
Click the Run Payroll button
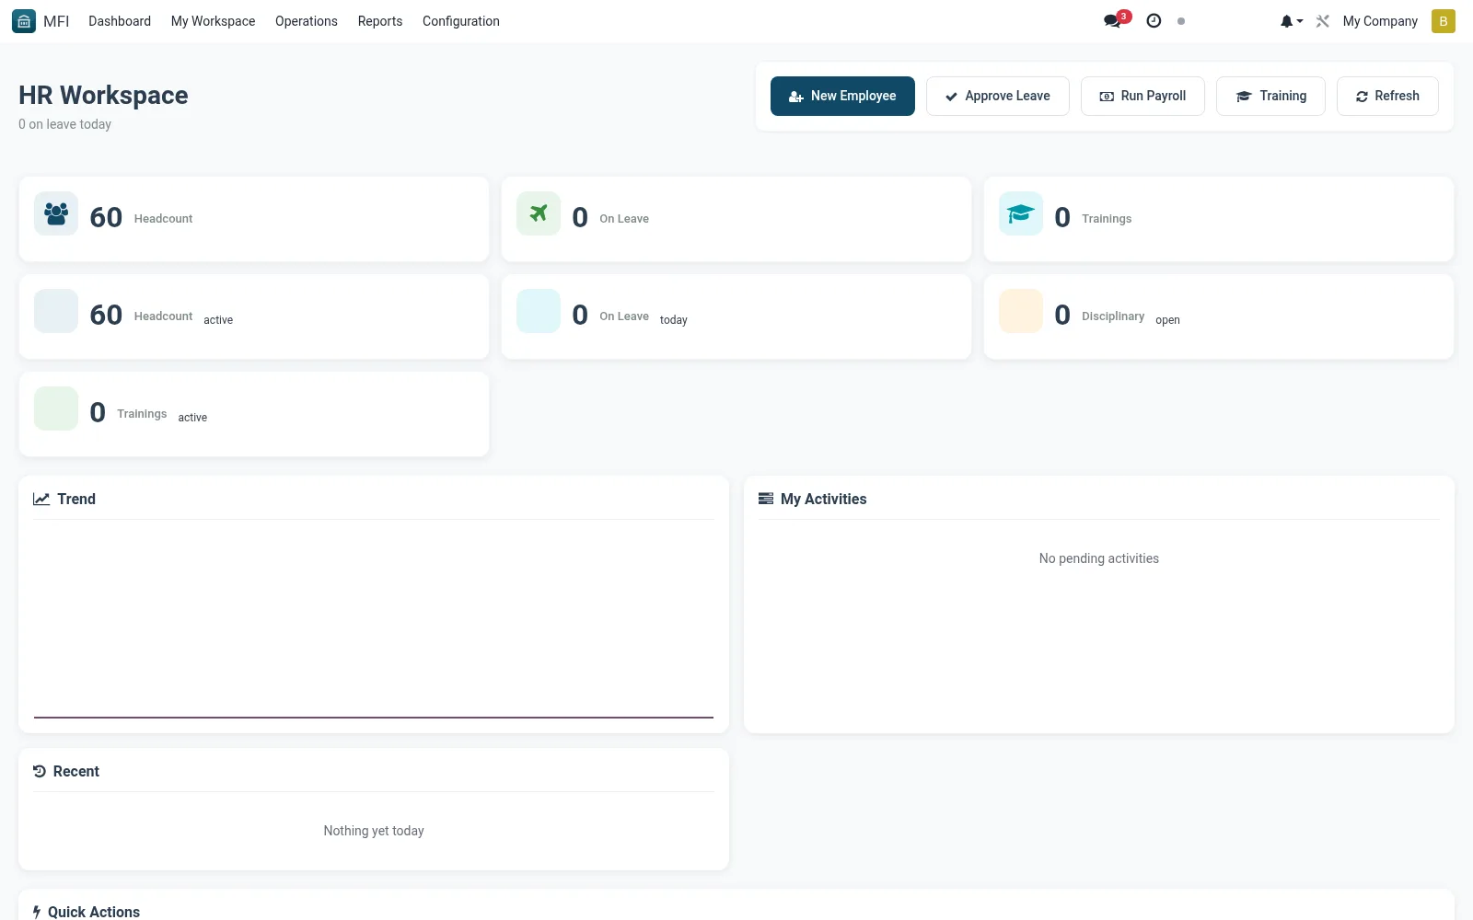point(1142,96)
